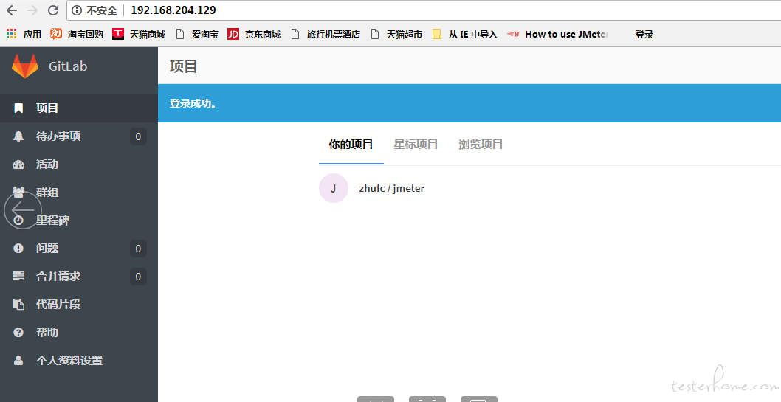
Task: Click the J avatar of jmeter project
Action: (333, 188)
